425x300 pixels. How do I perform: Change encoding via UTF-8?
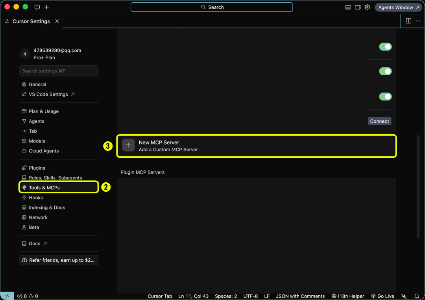tap(250, 296)
